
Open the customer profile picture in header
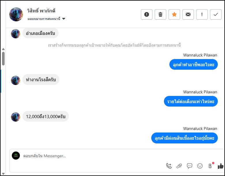point(16,14)
